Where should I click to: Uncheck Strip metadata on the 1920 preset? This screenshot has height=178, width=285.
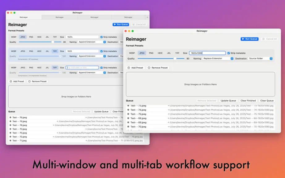click(x=102, y=51)
